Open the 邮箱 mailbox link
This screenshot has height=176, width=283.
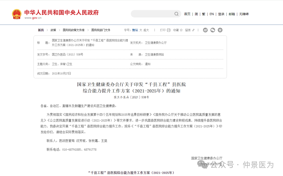point(232,14)
